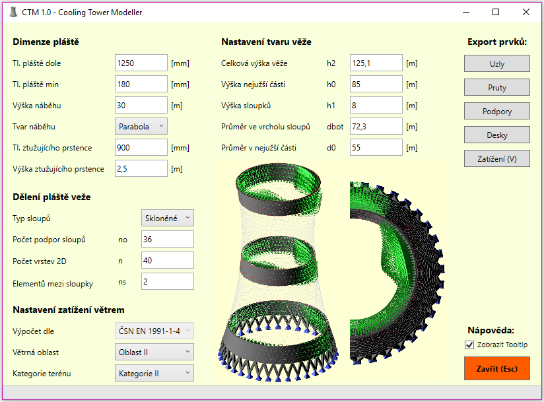Viewport: 544px width, 402px height.
Task: Minimize the CTM window
Action: (x=466, y=12)
